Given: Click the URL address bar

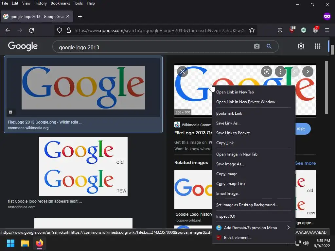Looking at the screenshot, I should 159,30.
